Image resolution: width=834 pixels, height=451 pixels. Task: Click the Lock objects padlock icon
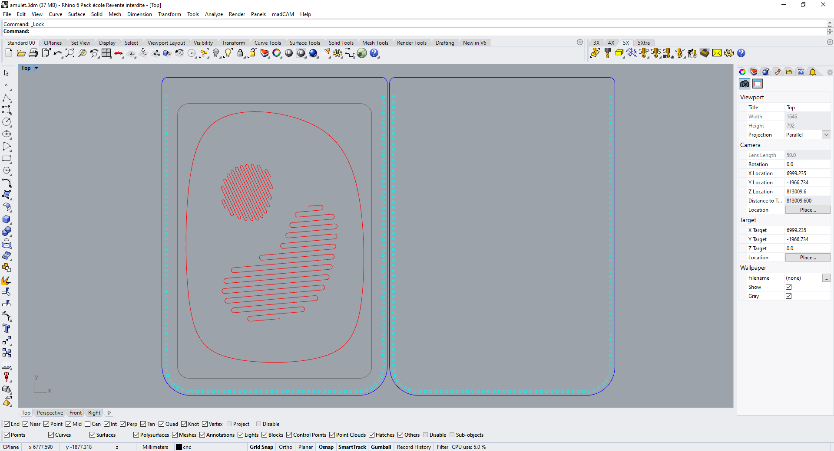(x=240, y=53)
